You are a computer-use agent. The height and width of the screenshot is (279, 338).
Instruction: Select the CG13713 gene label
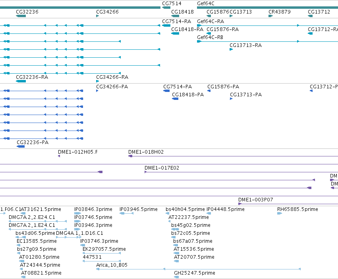pos(241,12)
